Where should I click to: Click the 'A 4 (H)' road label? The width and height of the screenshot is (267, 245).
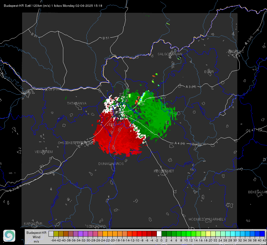click(x=180, y=143)
